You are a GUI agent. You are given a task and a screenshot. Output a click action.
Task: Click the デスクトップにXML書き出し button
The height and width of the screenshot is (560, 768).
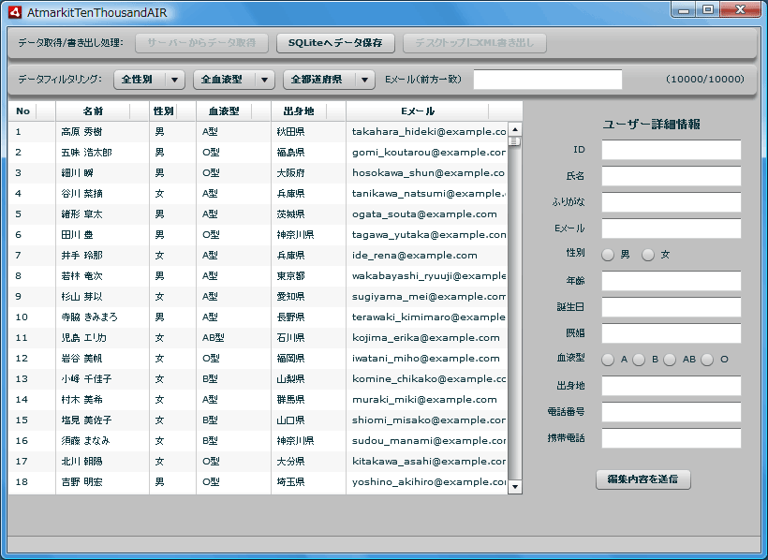[x=480, y=43]
